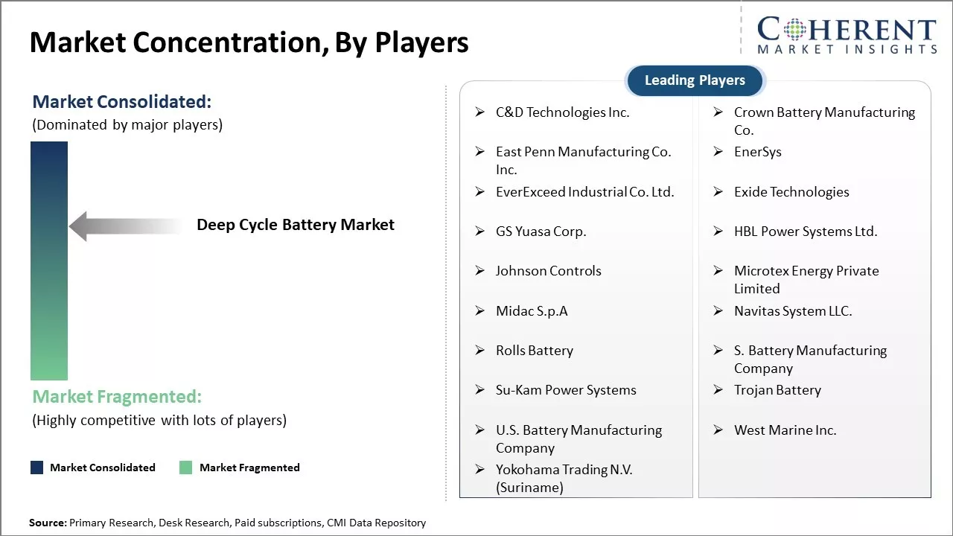The image size is (953, 536).
Task: Click the Johnson Controls entry
Action: [x=548, y=271]
